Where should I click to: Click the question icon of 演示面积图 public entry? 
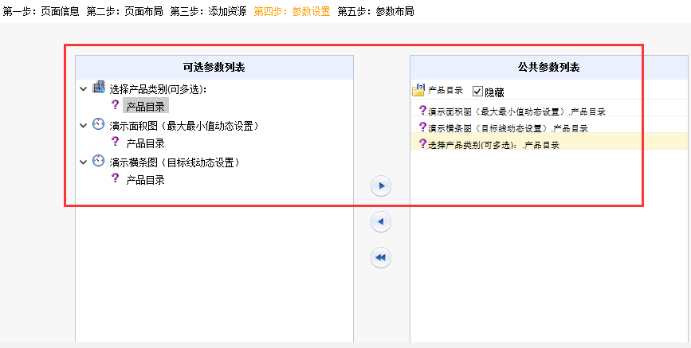(x=422, y=110)
